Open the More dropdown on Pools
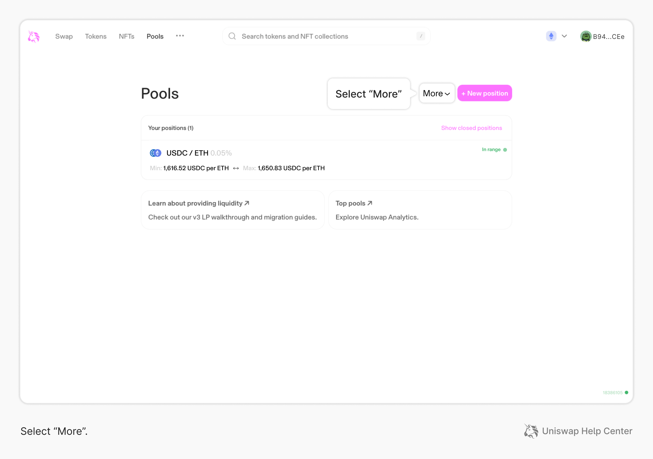This screenshot has height=459, width=653. tap(437, 93)
